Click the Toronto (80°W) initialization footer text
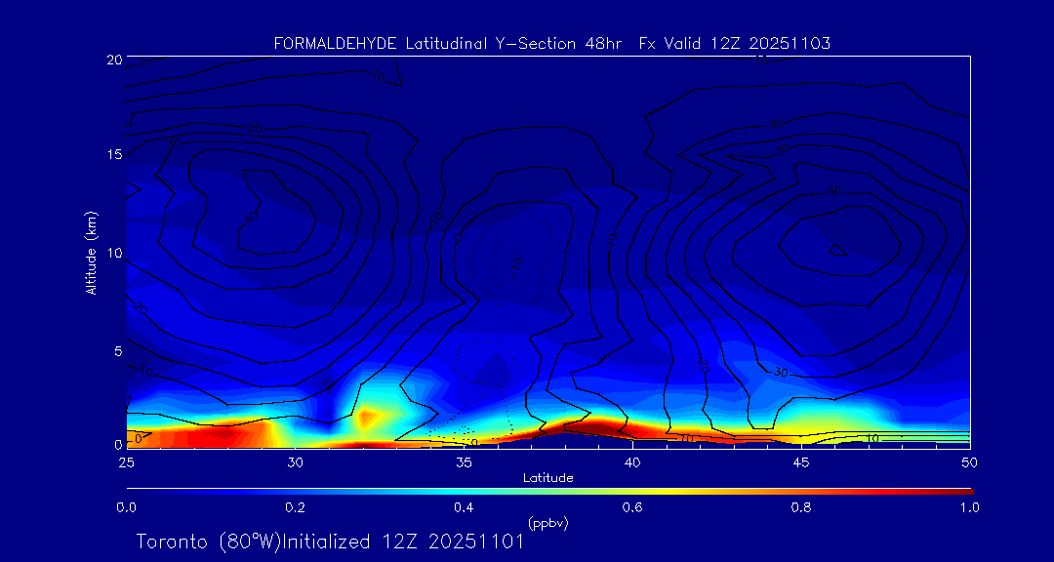This screenshot has width=1054, height=562. pos(330,542)
